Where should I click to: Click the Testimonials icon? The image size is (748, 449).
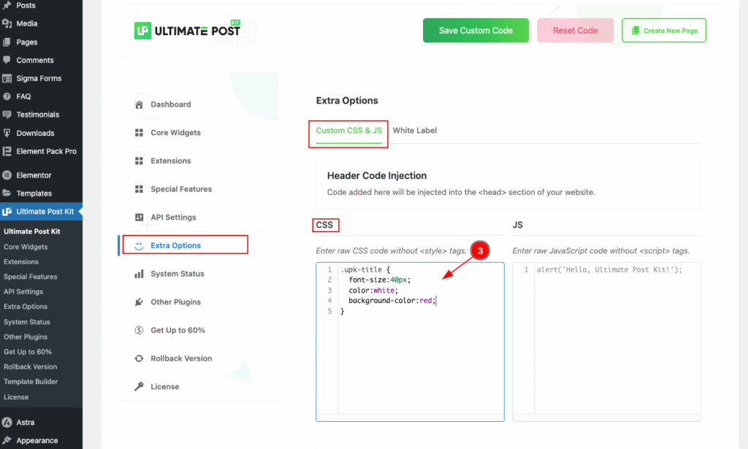click(7, 115)
